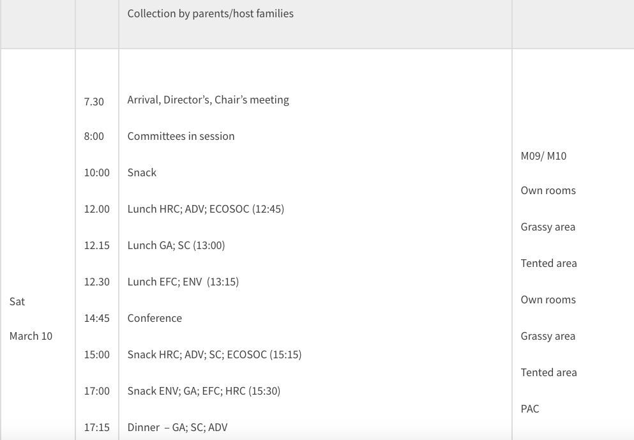Click the 'Collection by parents/host families' text

210,13
